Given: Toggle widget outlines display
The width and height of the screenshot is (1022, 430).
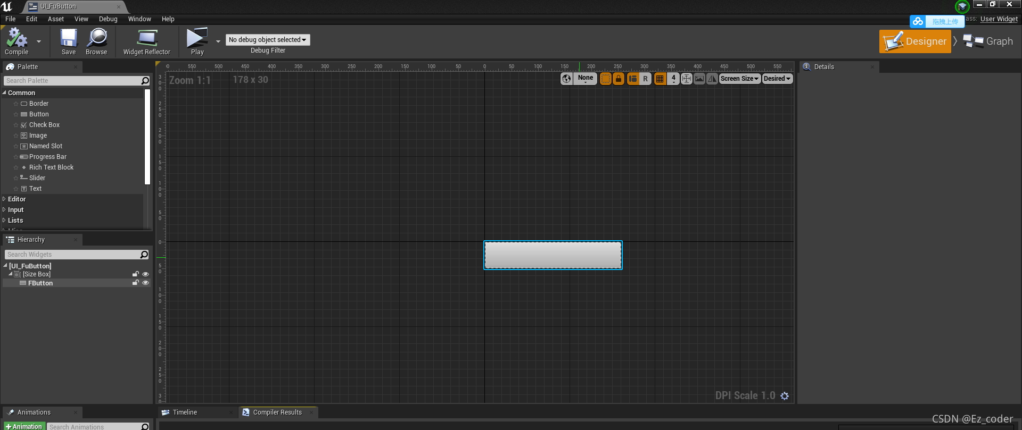Looking at the screenshot, I should point(606,79).
